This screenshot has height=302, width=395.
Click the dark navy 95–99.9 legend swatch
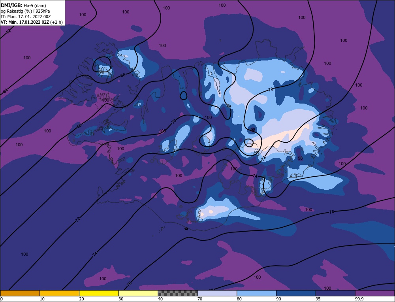point(335,293)
